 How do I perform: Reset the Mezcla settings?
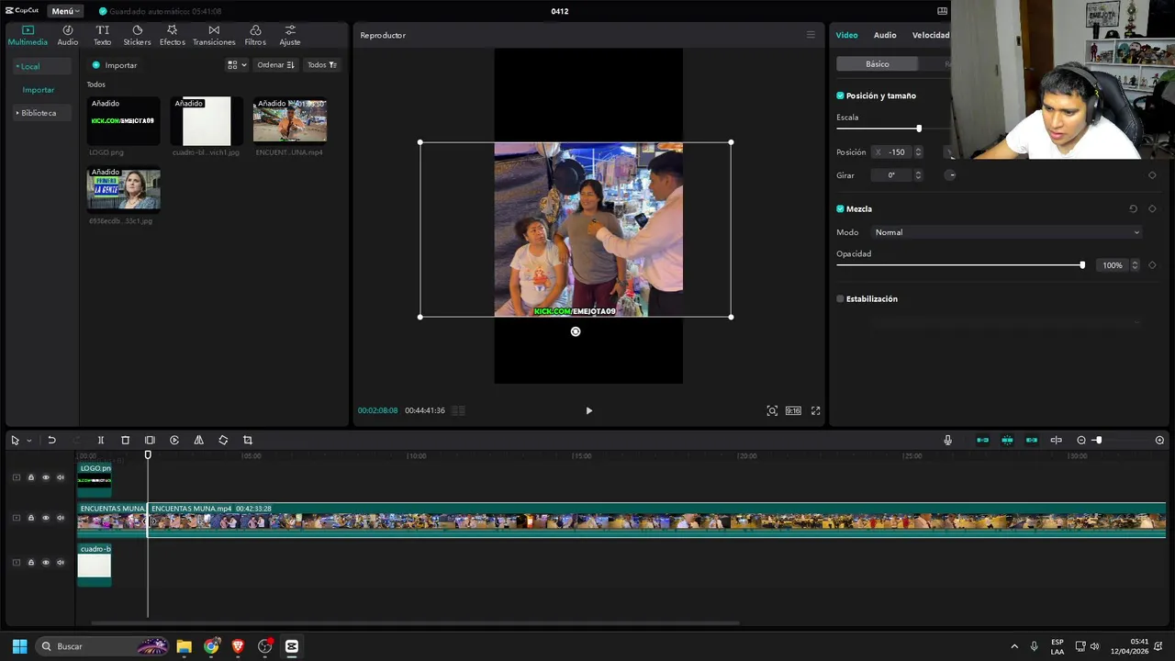[1133, 209]
